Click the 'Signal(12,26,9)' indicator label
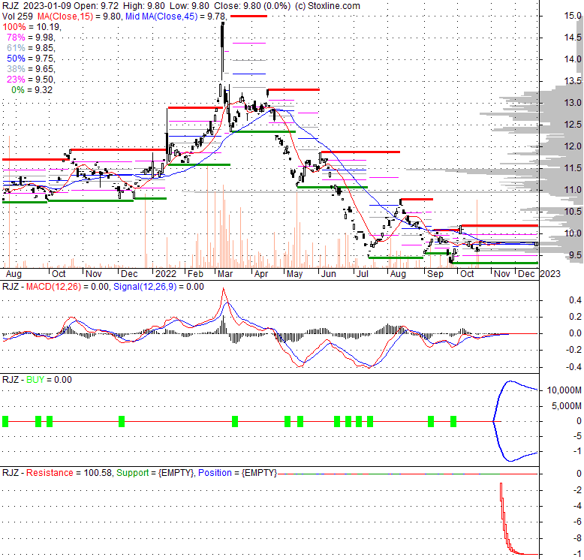 click(x=145, y=287)
